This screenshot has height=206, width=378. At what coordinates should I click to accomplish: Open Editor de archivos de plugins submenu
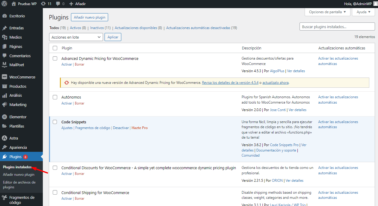tap(19, 185)
